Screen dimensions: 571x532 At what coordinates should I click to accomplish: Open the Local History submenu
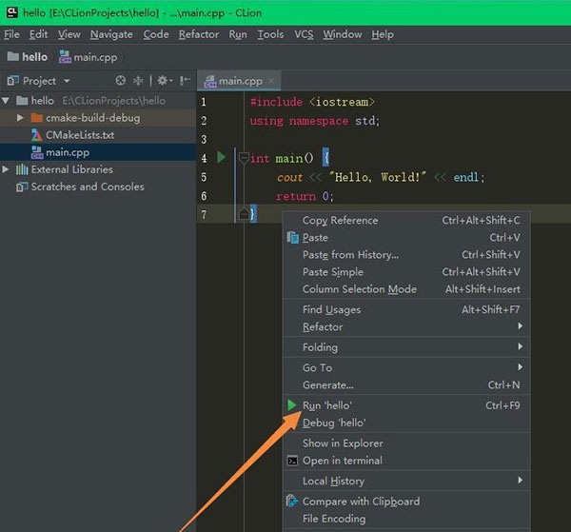coord(333,481)
